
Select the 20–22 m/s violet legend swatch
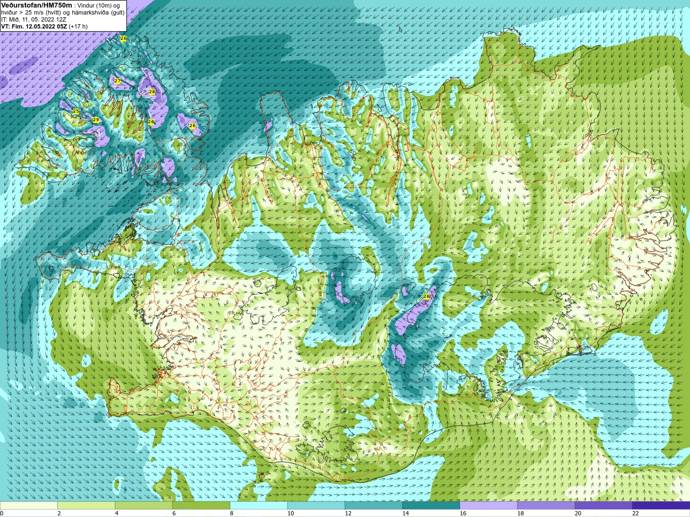[603, 506]
